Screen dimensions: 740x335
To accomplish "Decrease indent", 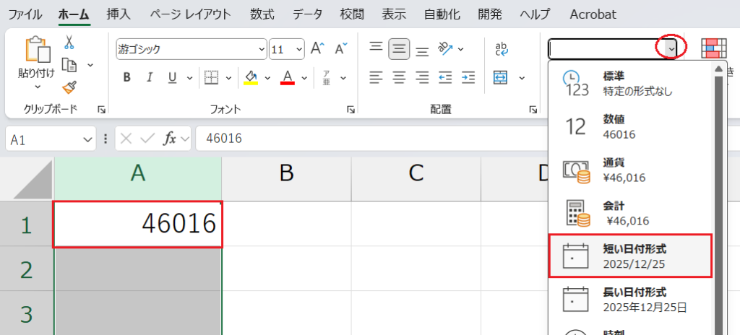I will (445, 77).
